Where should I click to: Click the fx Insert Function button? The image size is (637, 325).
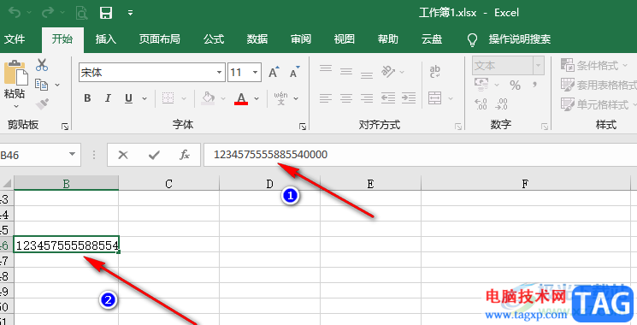(x=185, y=154)
